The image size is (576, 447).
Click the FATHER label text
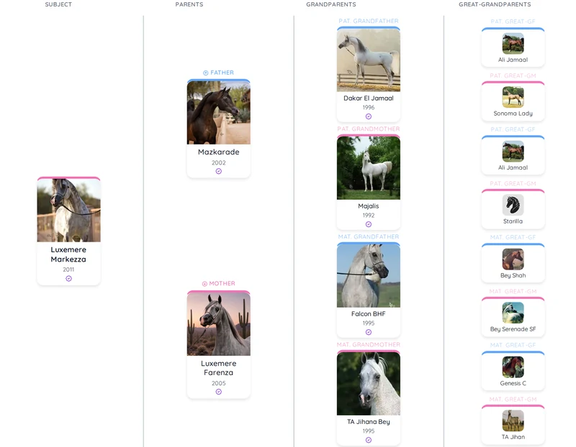click(x=222, y=73)
